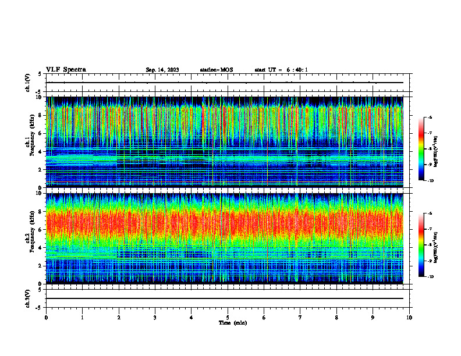Image resolution: width=461 pixels, height=356 pixels.
Task: Click the "6" kHz tick of ch.2 spectrogram
Action: pyautogui.click(x=41, y=230)
